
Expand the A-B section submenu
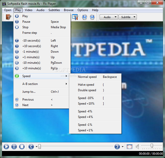pyautogui.click(x=42, y=84)
